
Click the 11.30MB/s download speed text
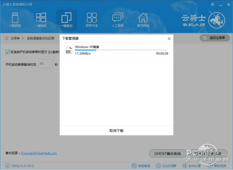pyautogui.click(x=83, y=53)
